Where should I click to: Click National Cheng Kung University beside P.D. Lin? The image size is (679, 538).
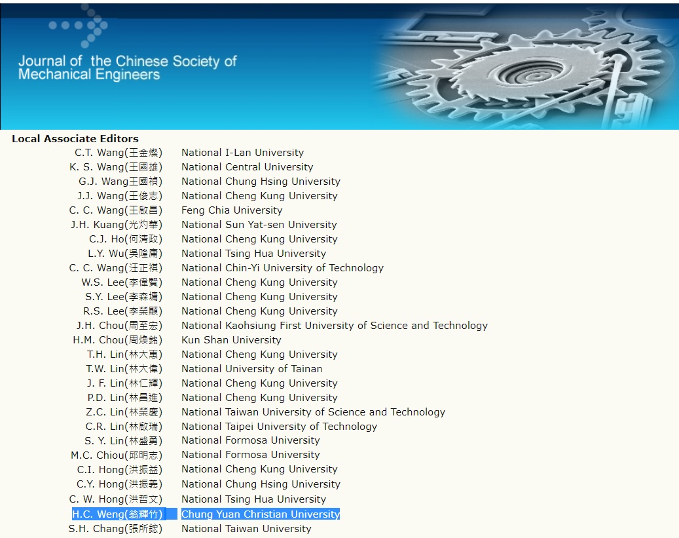259,398
